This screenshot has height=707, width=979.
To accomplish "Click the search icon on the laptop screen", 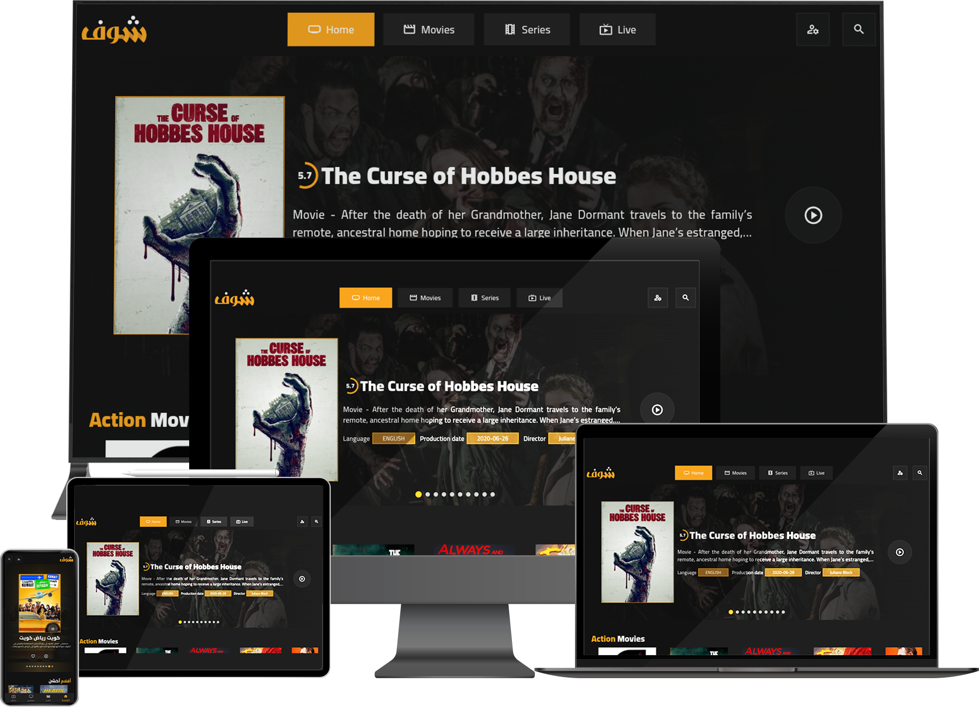I will 919,473.
